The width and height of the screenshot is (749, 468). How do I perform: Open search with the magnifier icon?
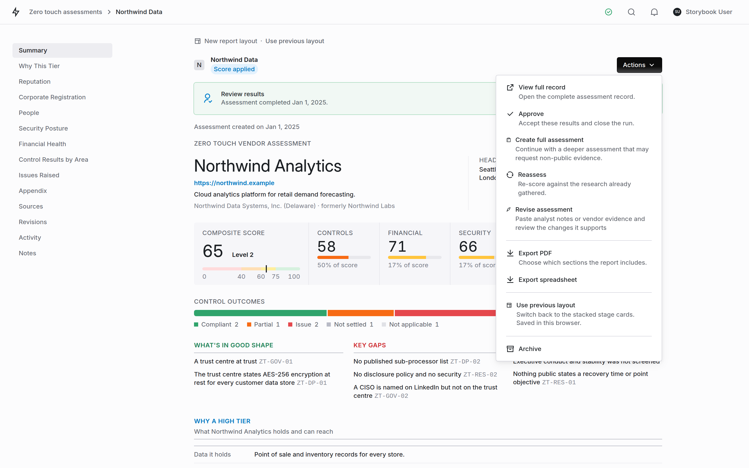631,12
